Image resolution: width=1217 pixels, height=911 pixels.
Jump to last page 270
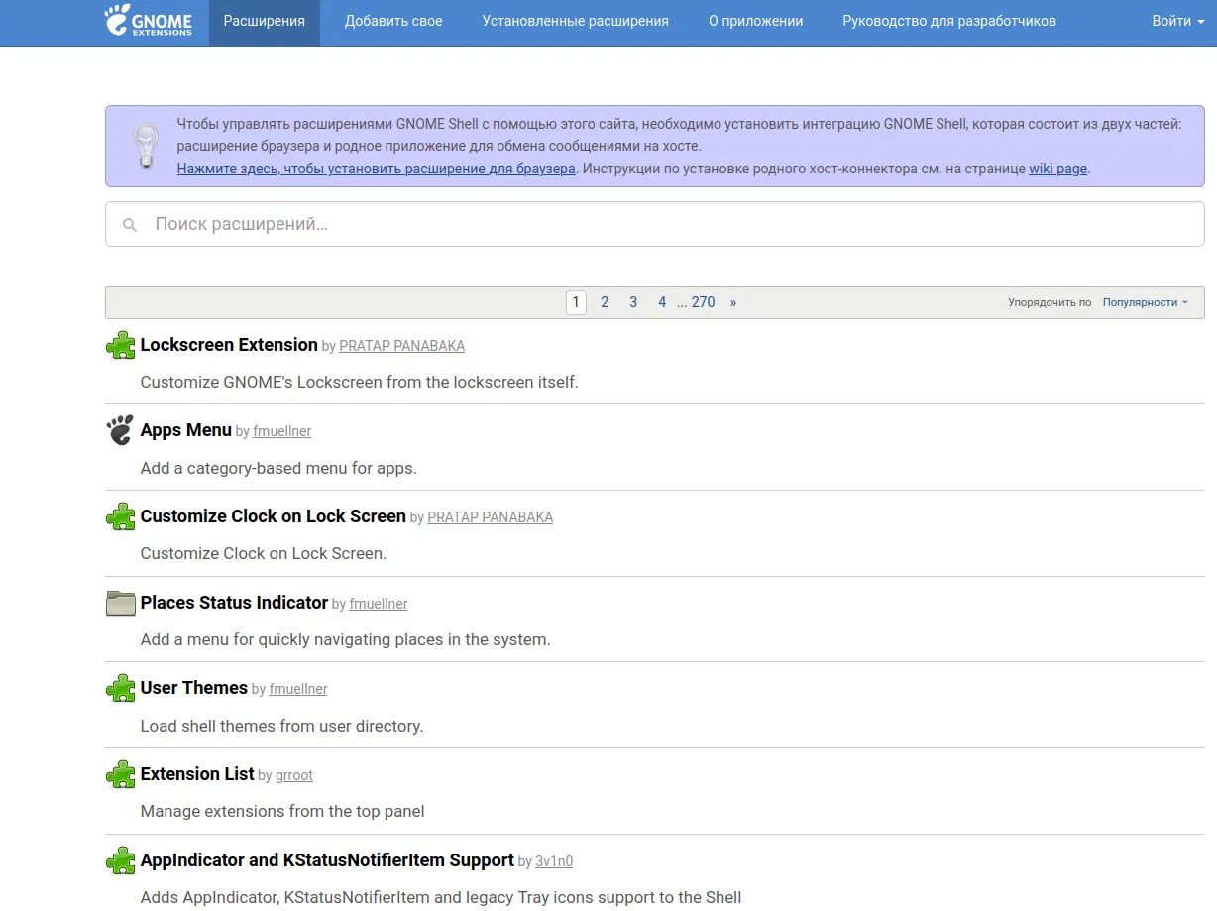[704, 302]
